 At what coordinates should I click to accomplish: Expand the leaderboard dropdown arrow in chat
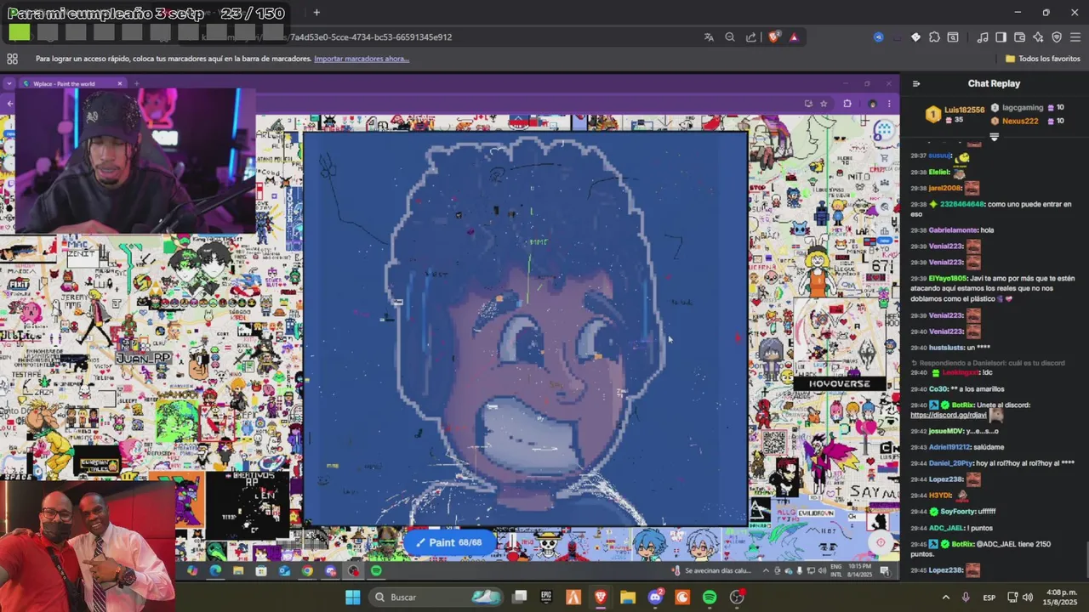[994, 137]
